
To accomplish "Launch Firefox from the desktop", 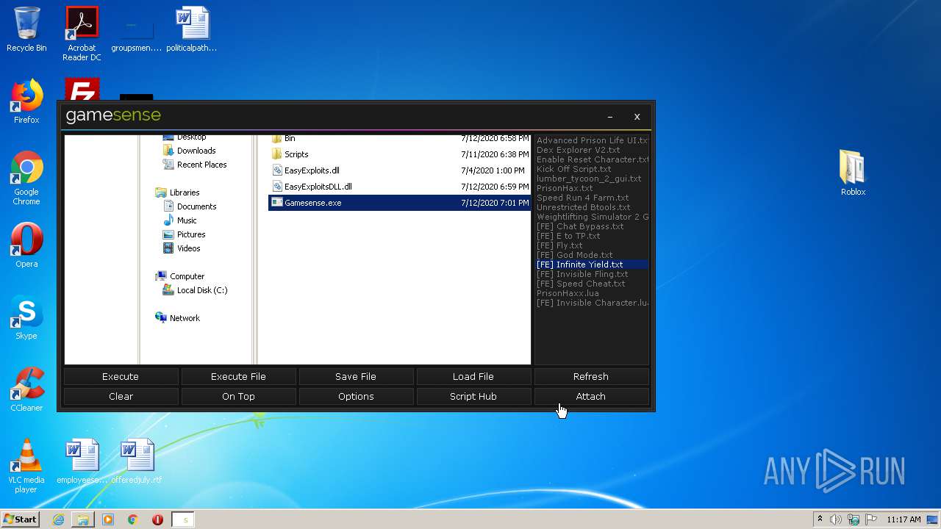I will (x=26, y=101).
